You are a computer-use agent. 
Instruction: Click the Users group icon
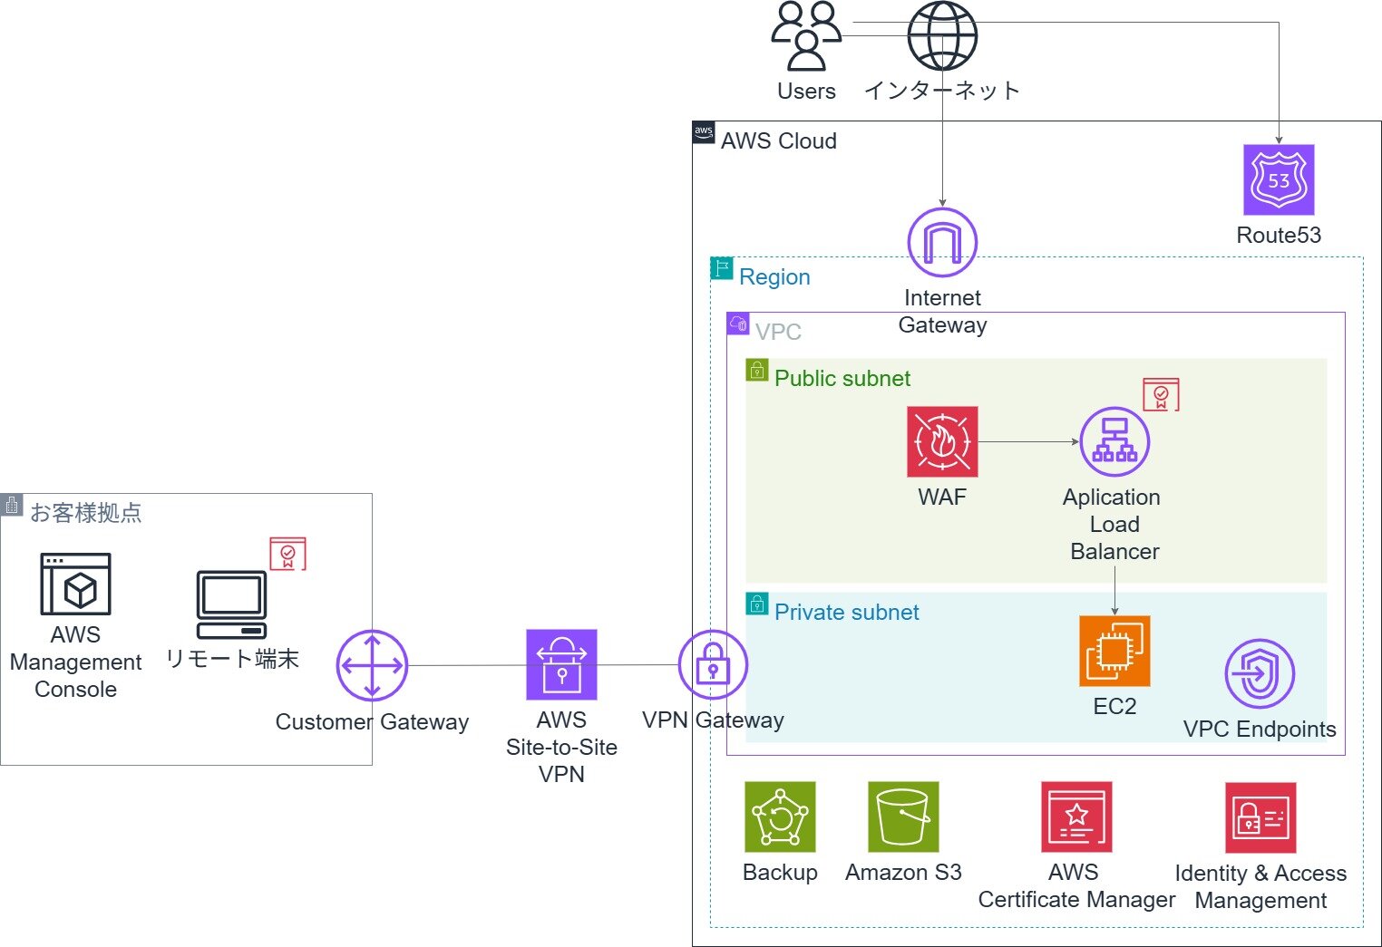click(x=806, y=36)
